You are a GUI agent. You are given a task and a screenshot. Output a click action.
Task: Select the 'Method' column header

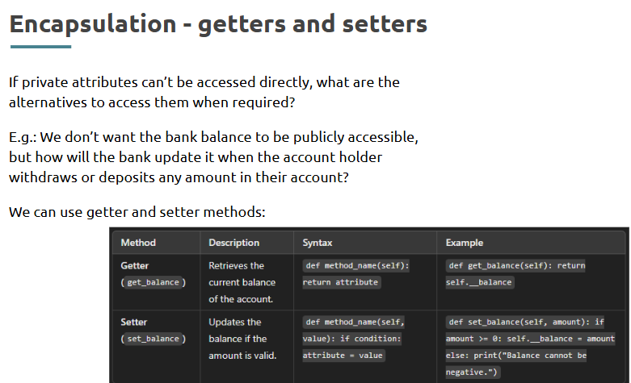tap(138, 243)
